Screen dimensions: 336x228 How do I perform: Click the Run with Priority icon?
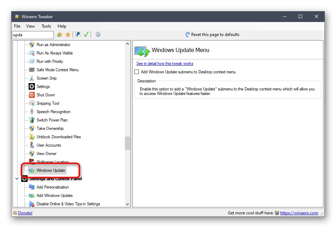pyautogui.click(x=32, y=61)
